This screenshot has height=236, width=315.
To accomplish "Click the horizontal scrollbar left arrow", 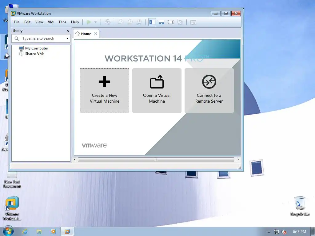I will click(75, 160).
